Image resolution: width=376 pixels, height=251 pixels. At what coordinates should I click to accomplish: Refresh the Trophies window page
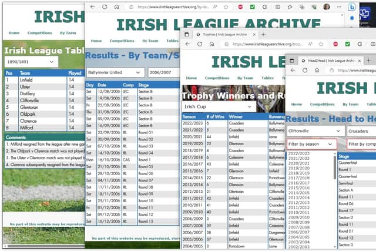pos(200,44)
